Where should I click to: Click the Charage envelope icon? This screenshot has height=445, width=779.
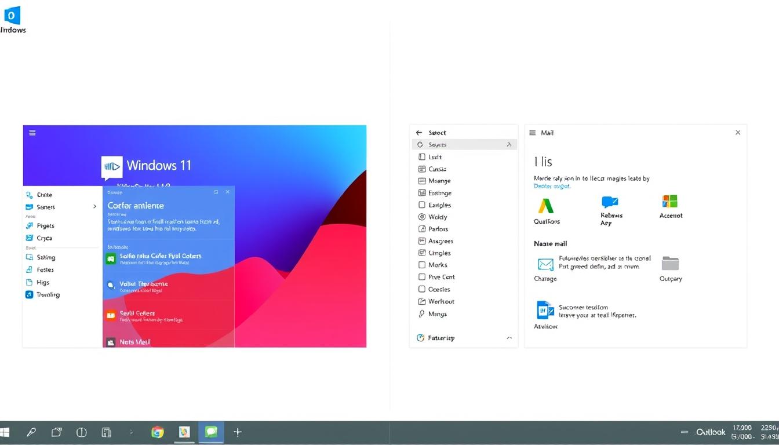point(545,264)
